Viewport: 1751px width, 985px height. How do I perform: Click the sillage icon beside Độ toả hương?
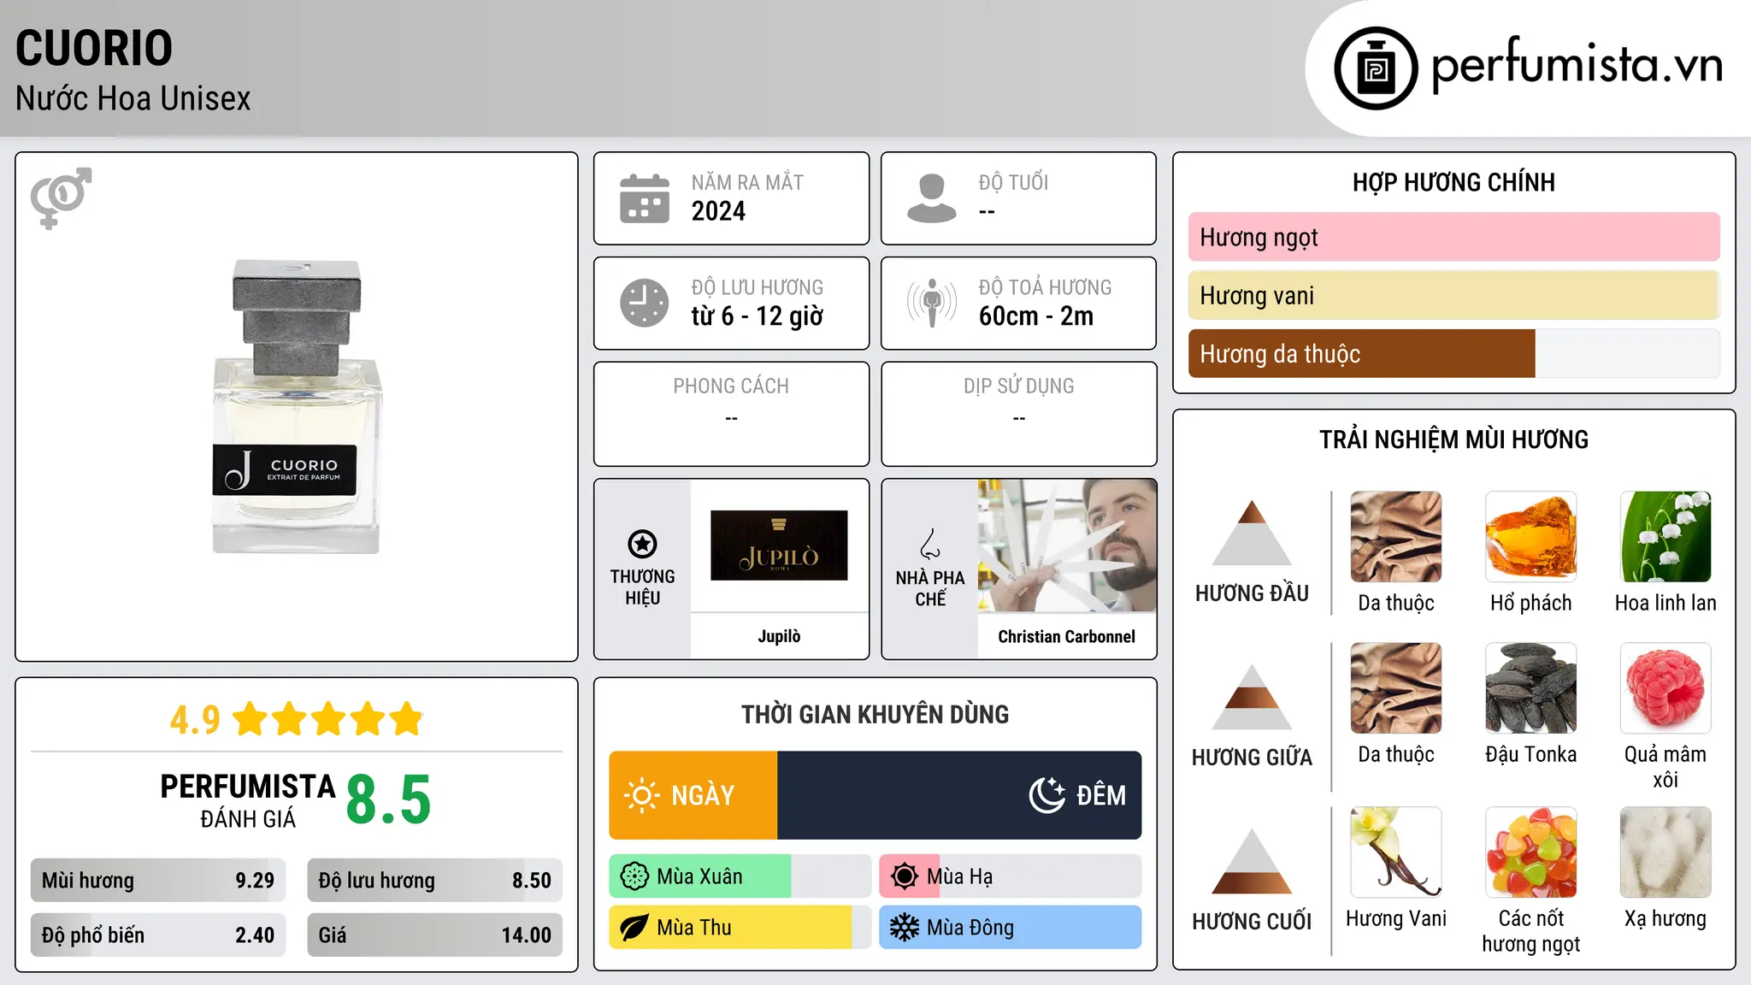tap(932, 303)
